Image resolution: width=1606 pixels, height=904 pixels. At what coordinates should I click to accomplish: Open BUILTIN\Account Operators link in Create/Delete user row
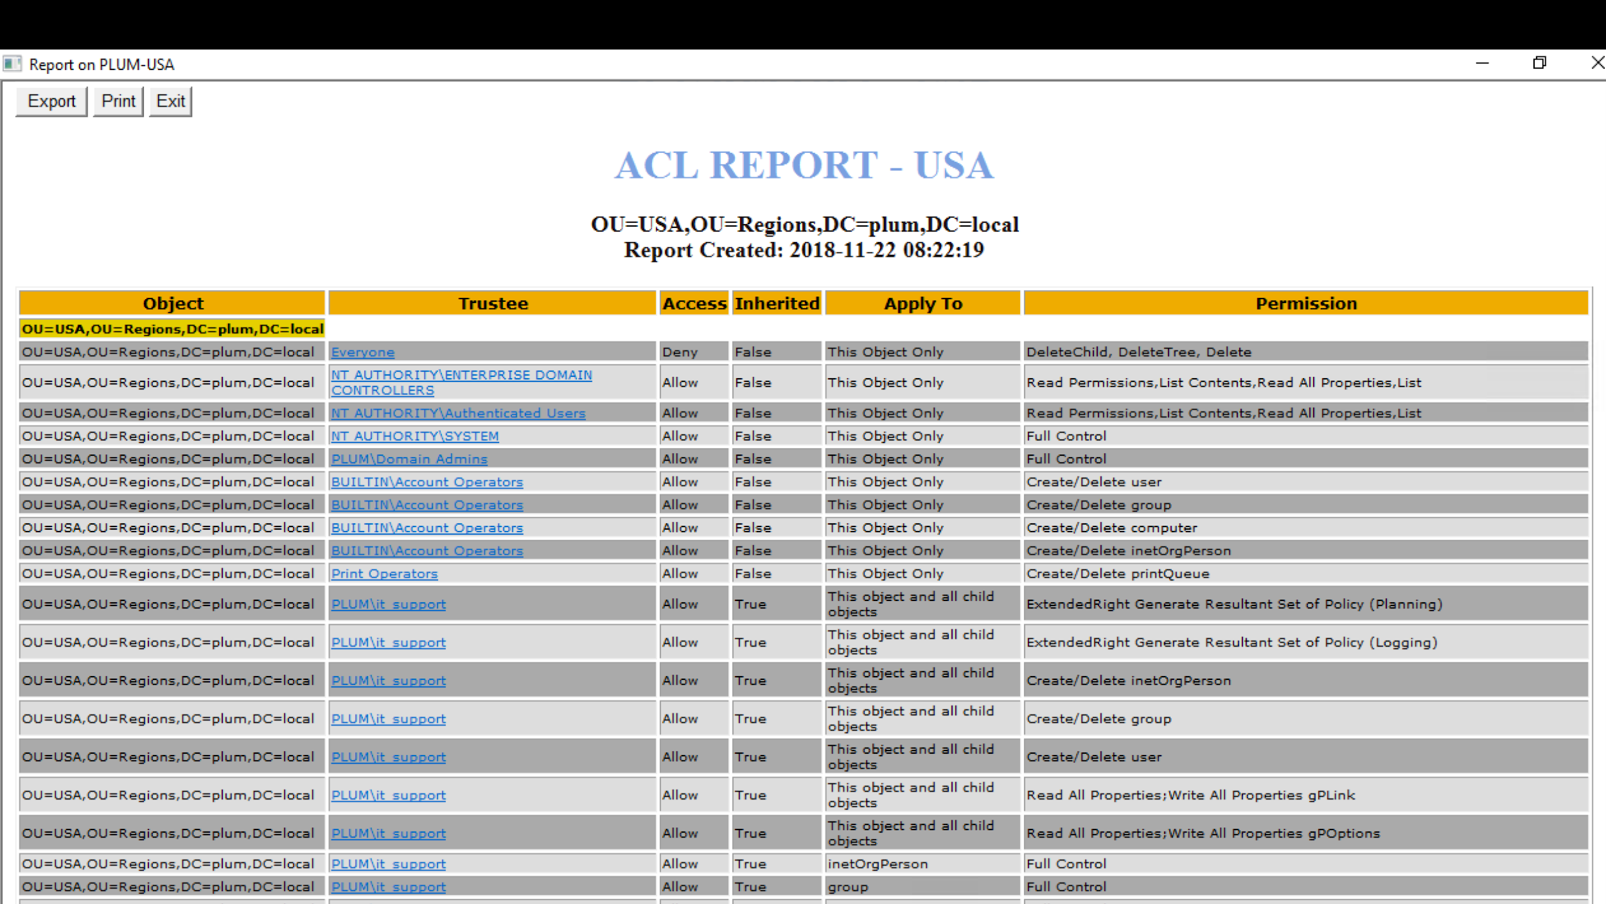tap(427, 482)
